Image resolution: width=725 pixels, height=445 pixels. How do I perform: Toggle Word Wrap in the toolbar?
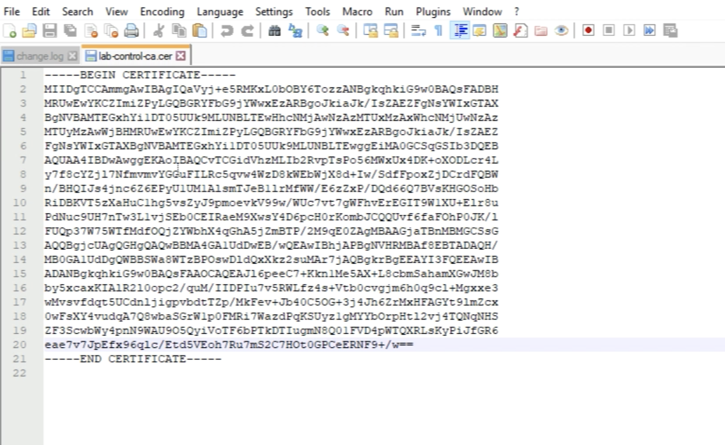tap(418, 31)
